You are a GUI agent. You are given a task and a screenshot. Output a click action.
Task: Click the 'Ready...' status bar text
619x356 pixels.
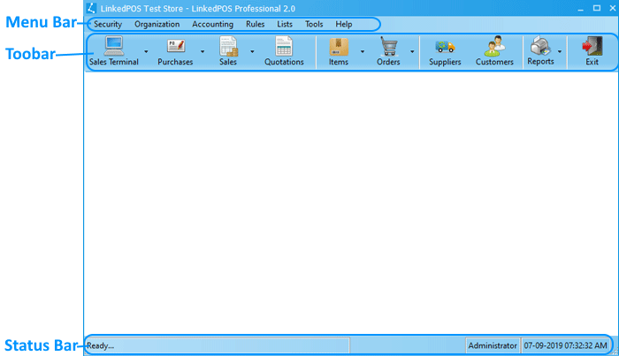tap(100, 345)
